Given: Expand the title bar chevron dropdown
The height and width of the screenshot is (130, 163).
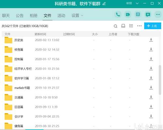Looking at the screenshot, I should 137,4.
